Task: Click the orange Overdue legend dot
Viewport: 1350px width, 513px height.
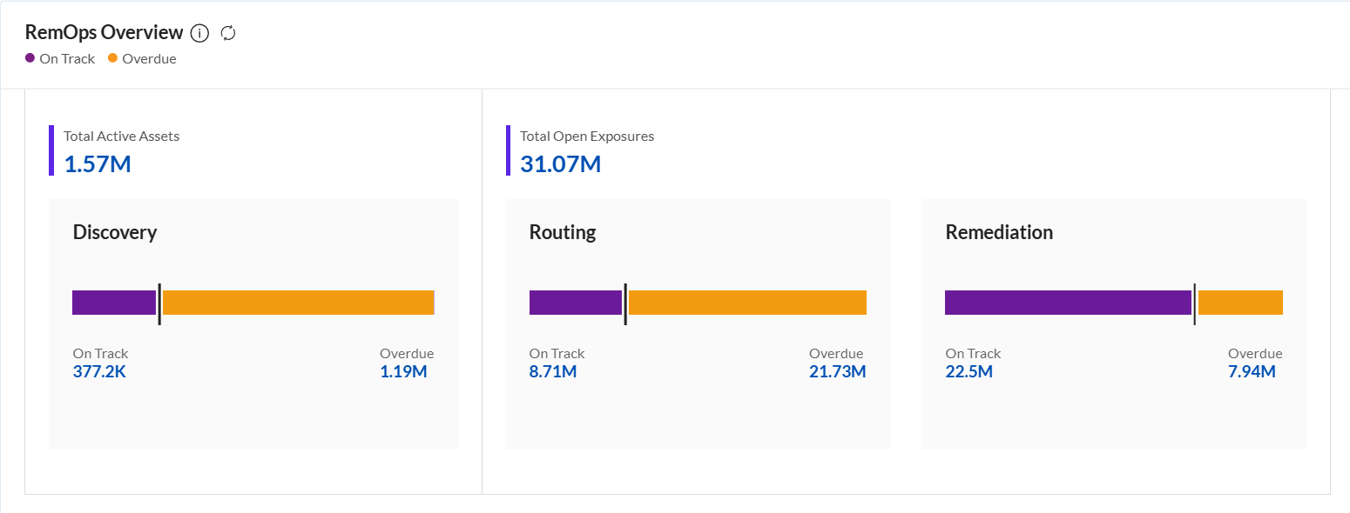Action: (113, 58)
